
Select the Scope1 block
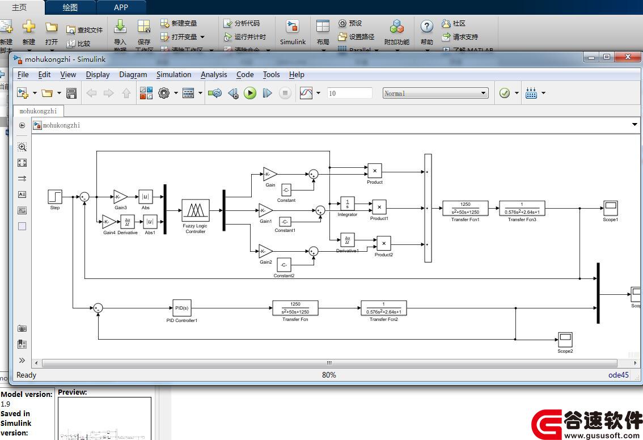[611, 208]
